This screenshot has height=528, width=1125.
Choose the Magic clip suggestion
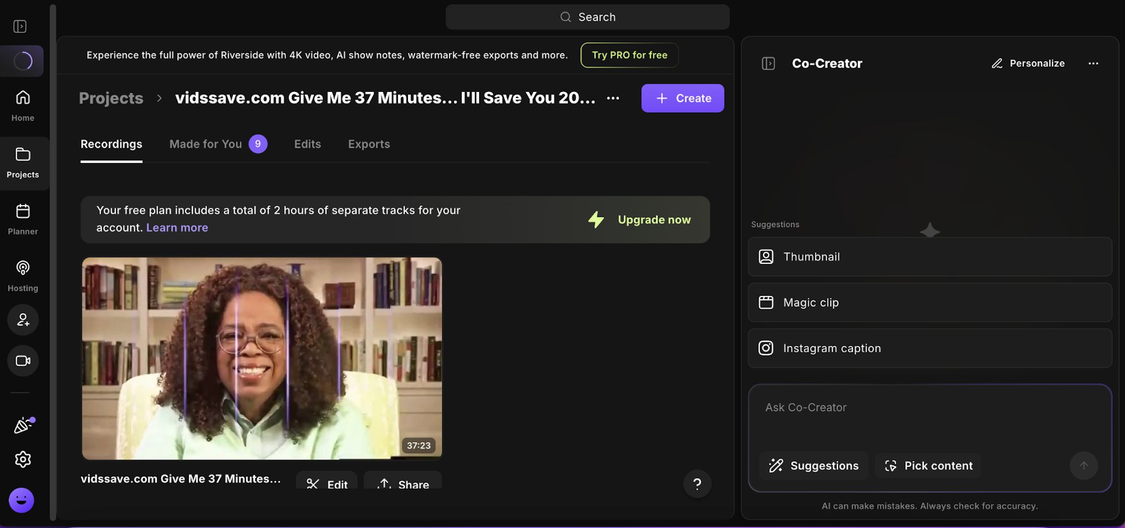(x=930, y=302)
